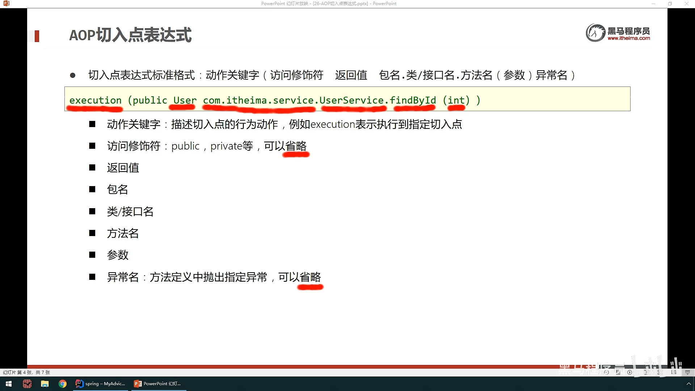Restore down the PowerPoint window
The image size is (695, 391).
(670, 4)
